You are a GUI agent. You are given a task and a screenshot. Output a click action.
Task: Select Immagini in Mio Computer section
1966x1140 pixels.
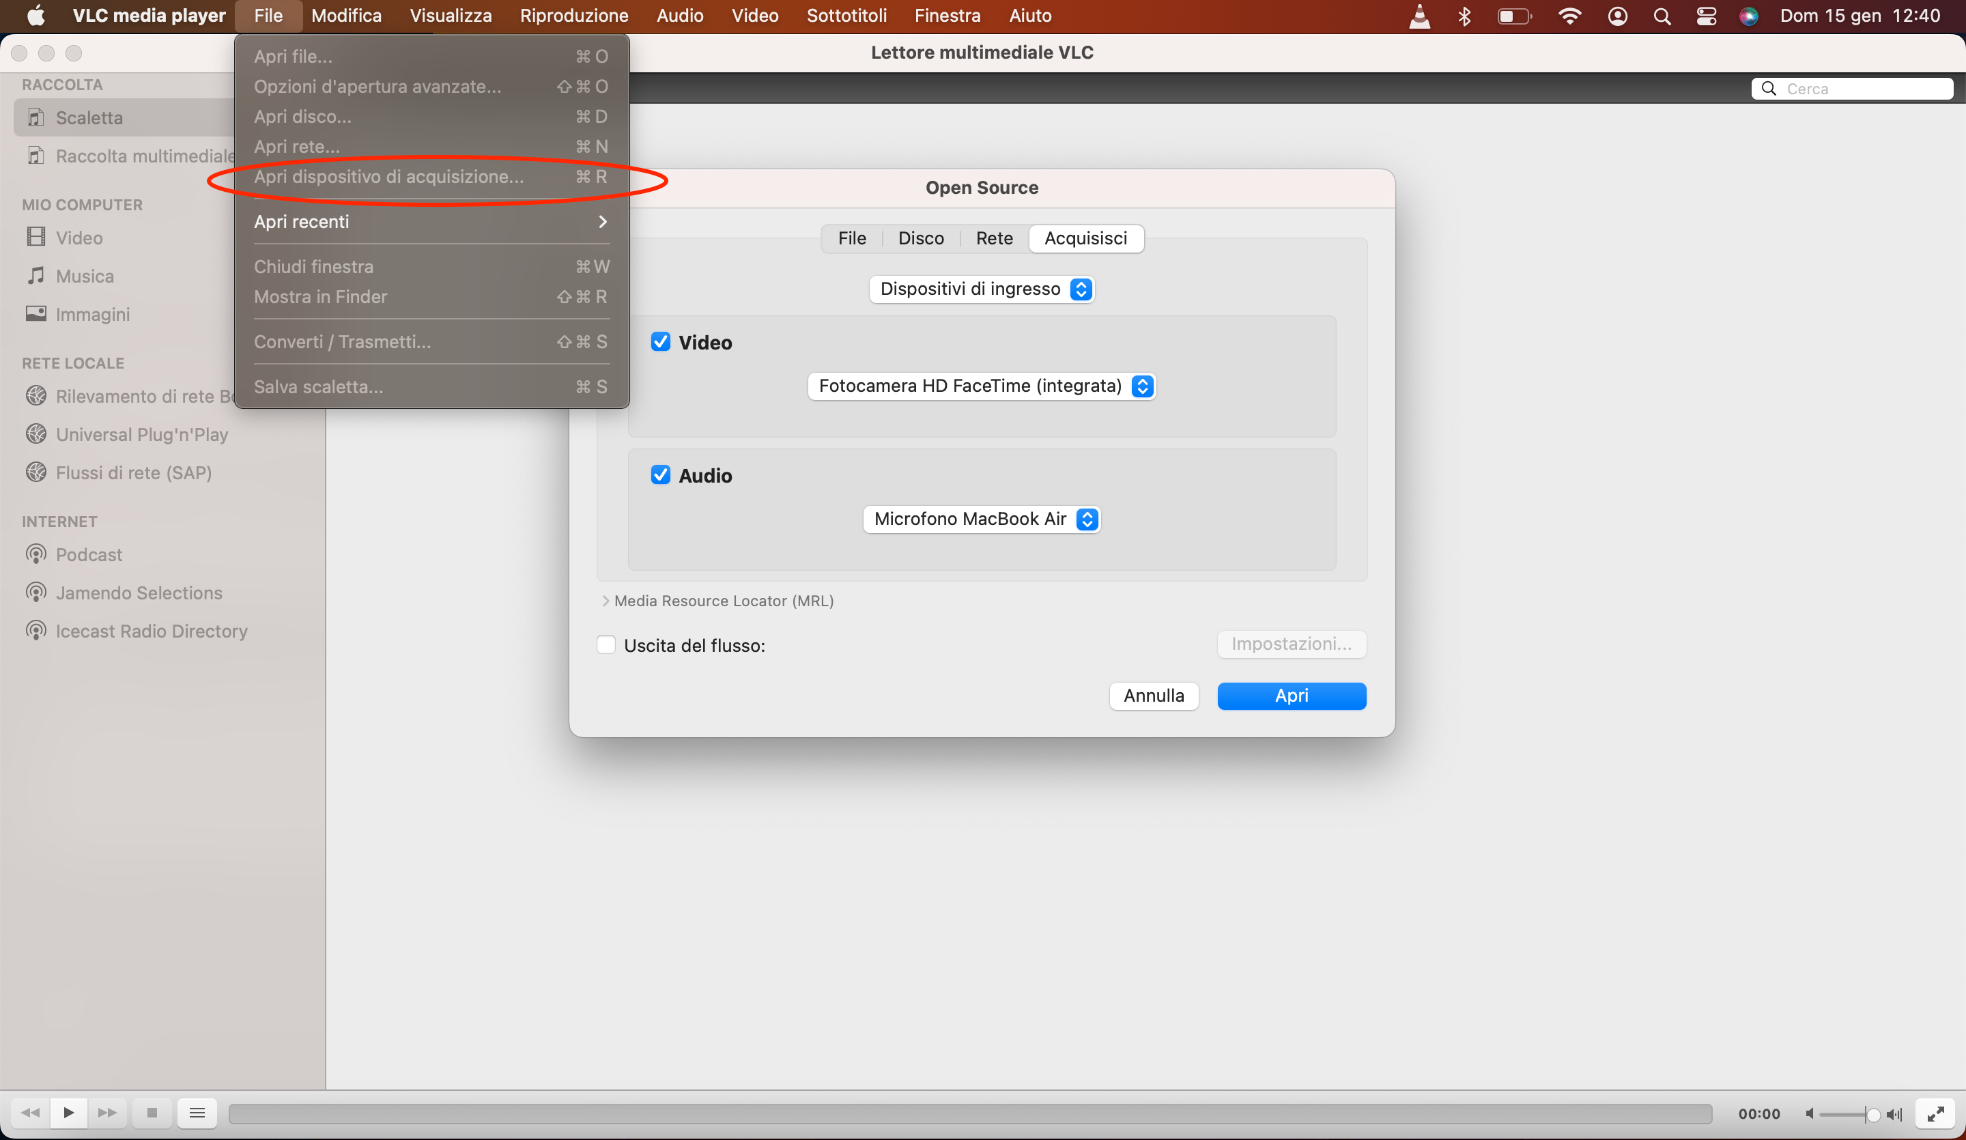click(x=92, y=315)
